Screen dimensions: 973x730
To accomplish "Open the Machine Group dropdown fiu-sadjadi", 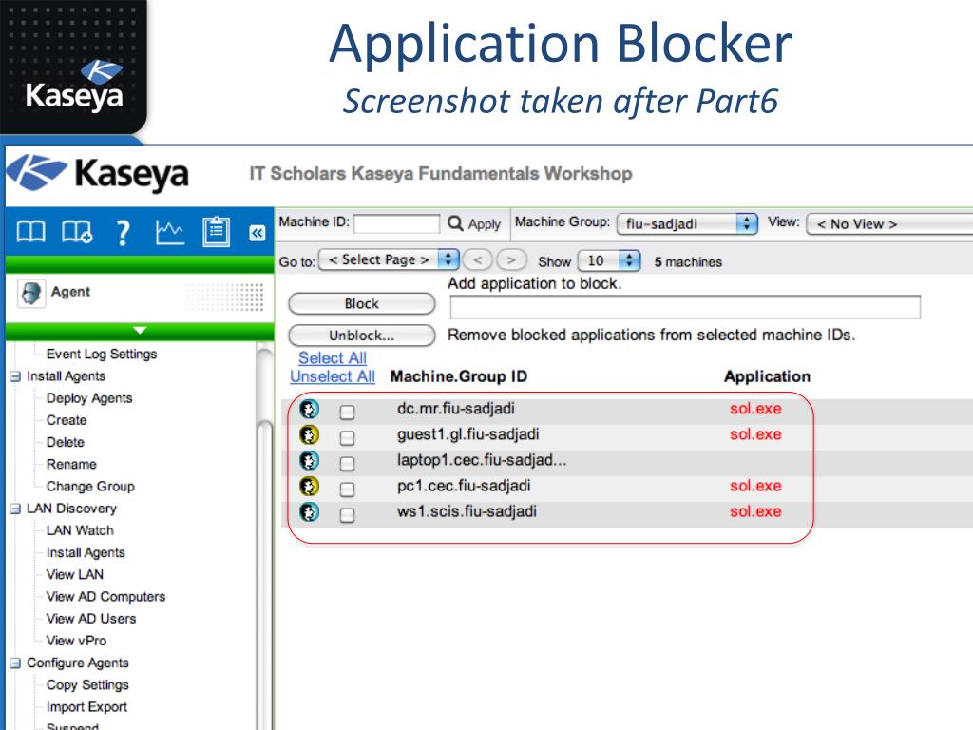I will (x=687, y=223).
